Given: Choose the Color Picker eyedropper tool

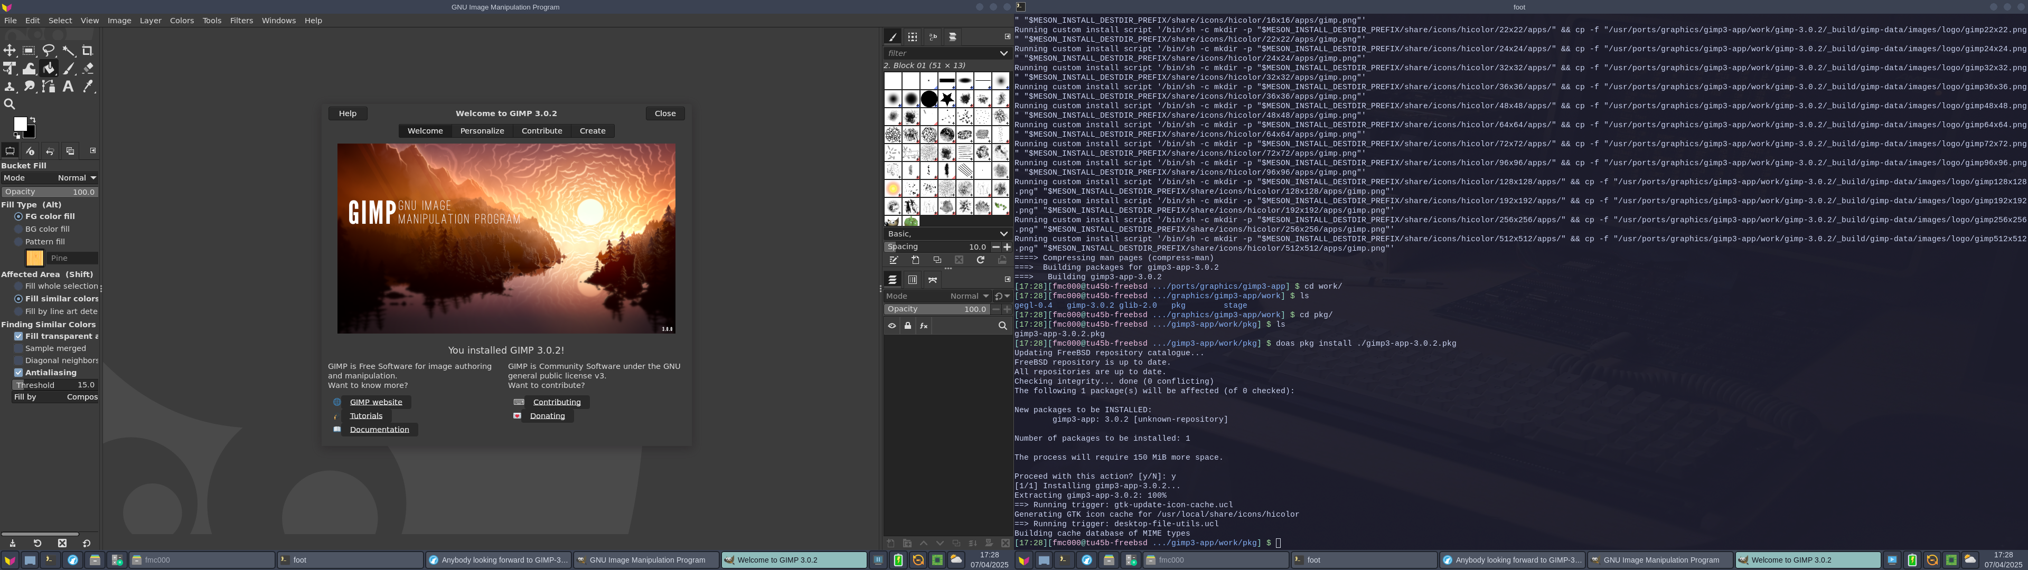Looking at the screenshot, I should (x=87, y=87).
